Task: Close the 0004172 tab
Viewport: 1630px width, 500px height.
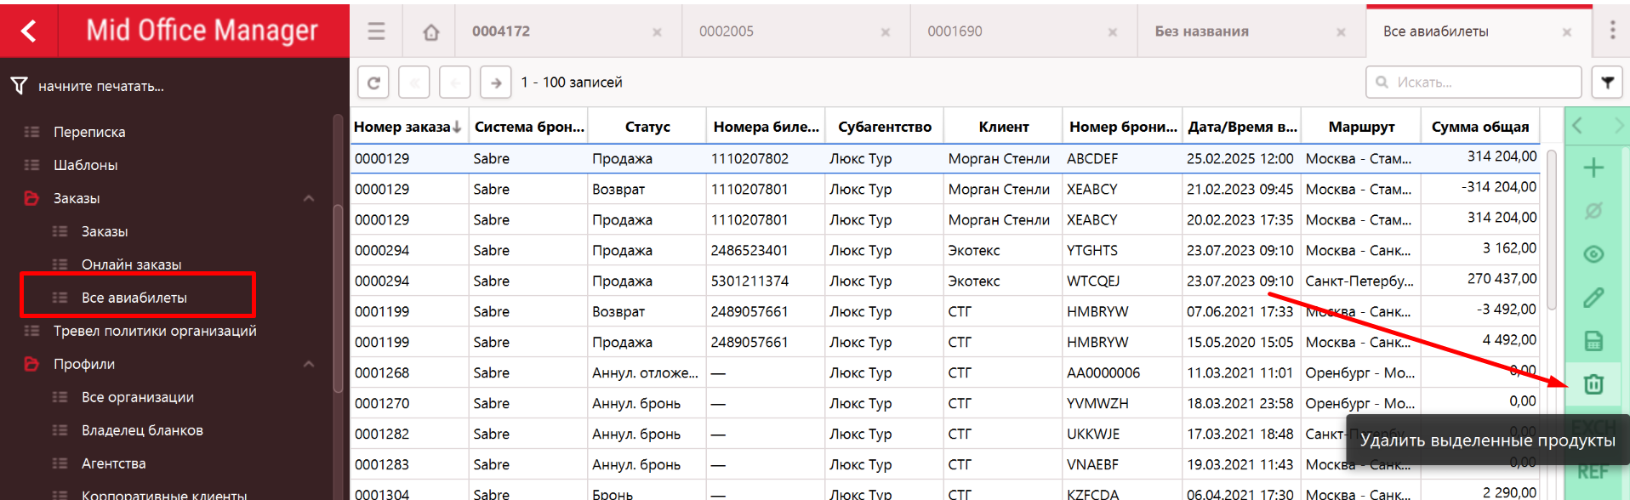Action: [x=657, y=32]
